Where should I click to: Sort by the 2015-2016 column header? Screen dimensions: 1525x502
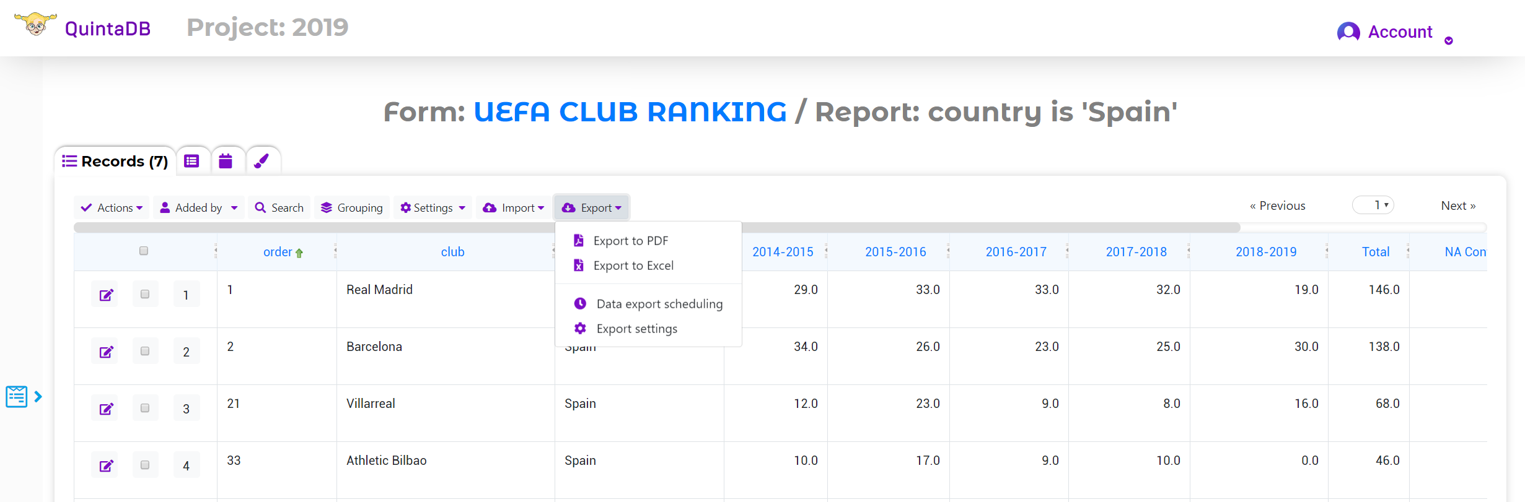[x=895, y=252]
